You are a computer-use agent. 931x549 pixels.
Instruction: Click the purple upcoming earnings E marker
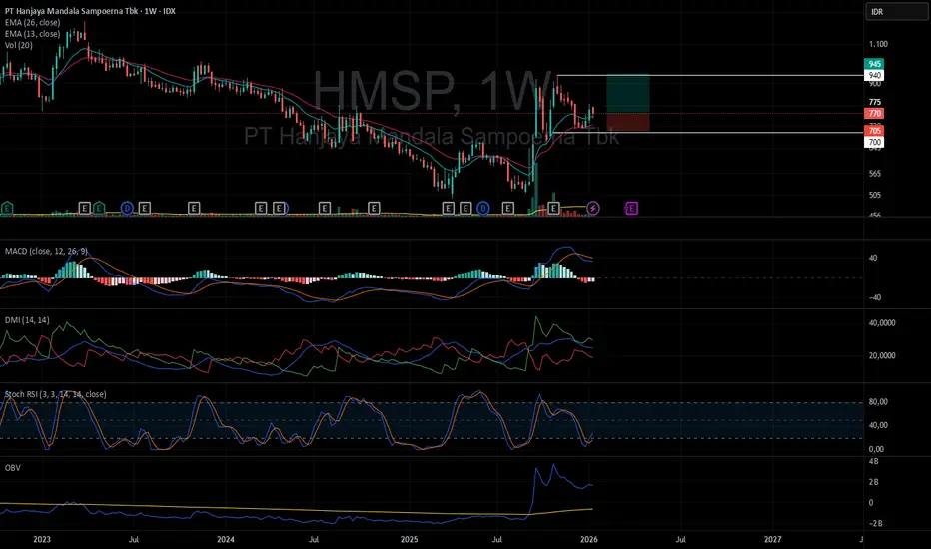[631, 208]
